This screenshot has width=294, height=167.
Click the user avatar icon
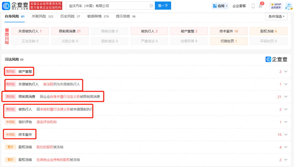click(x=289, y=6)
